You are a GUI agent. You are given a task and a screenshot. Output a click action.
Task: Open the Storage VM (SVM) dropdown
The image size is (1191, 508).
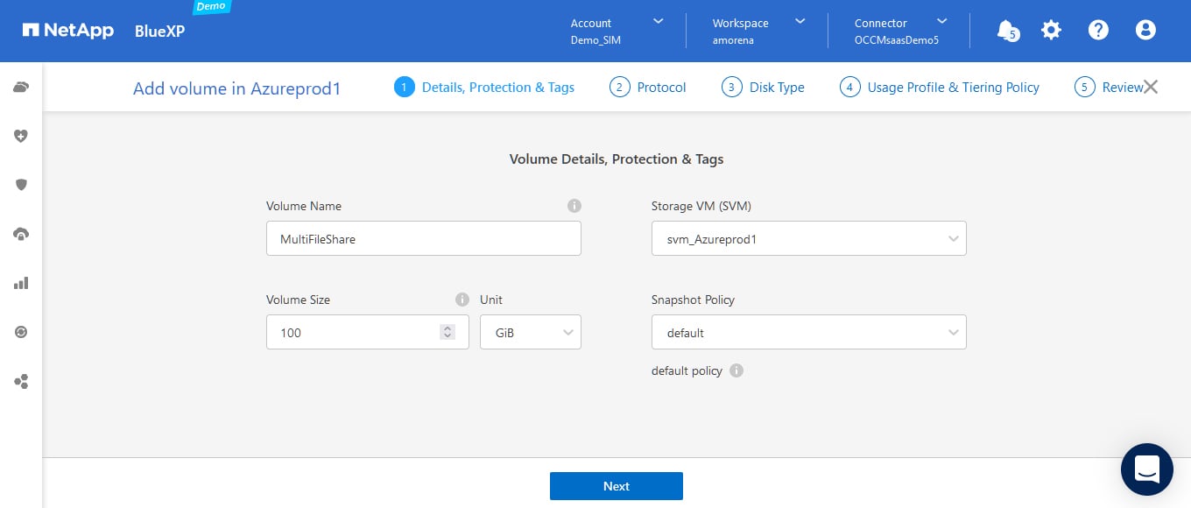(x=808, y=238)
